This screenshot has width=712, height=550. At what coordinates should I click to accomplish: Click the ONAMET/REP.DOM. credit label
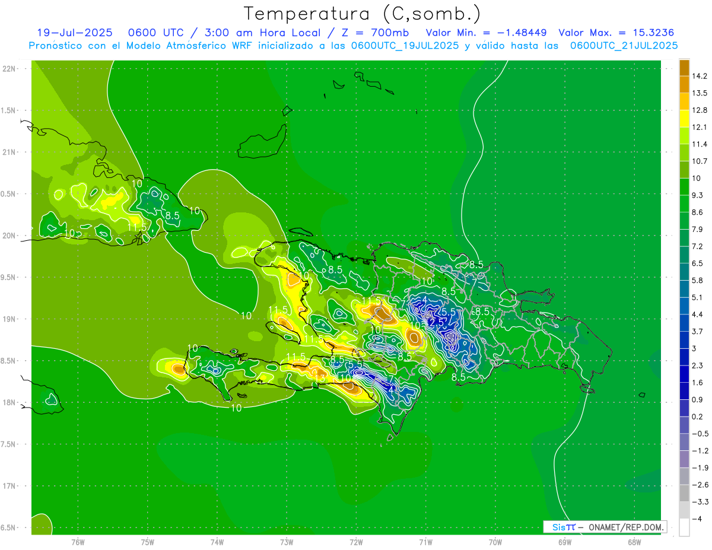[625, 527]
